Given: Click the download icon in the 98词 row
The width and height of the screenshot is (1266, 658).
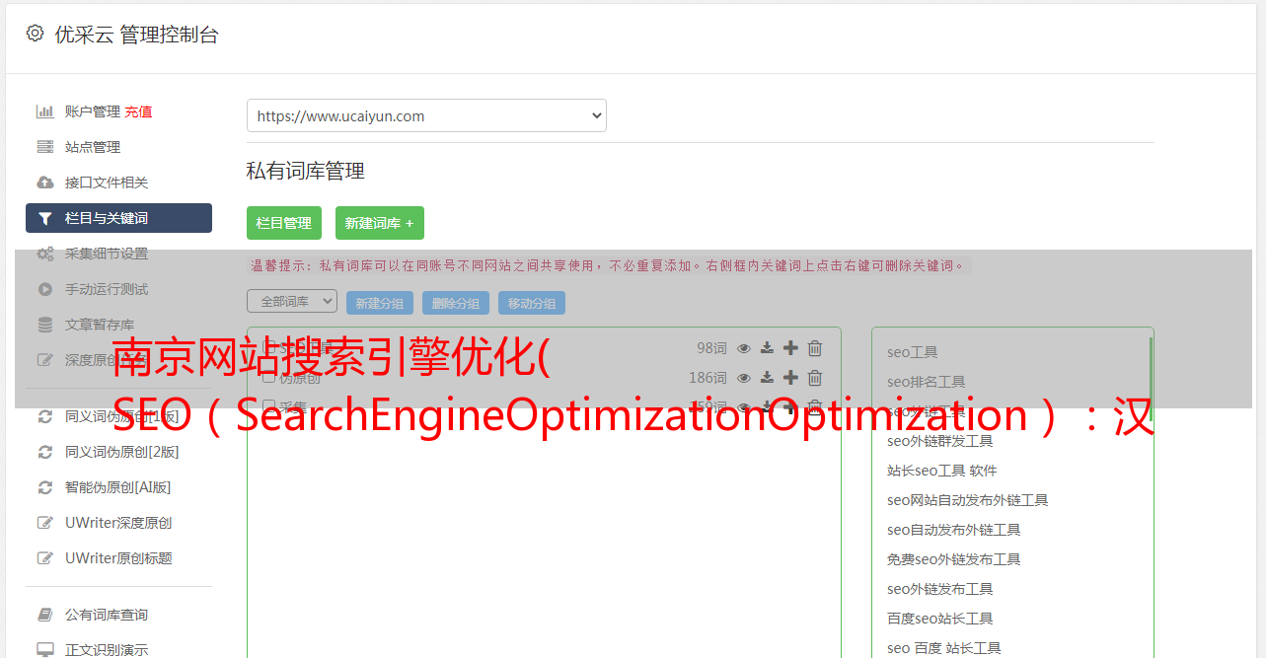Looking at the screenshot, I should coord(768,348).
